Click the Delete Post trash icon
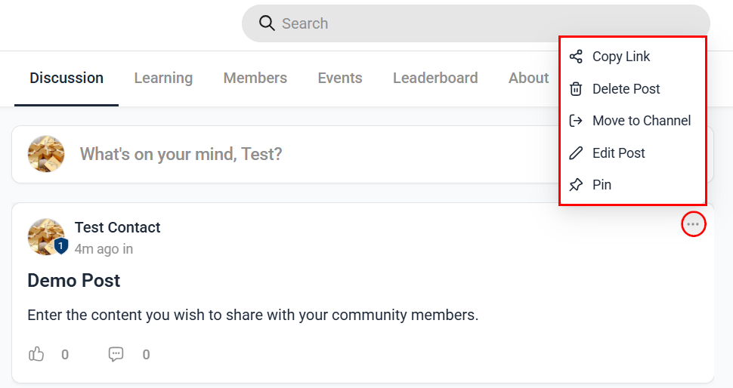 point(576,89)
